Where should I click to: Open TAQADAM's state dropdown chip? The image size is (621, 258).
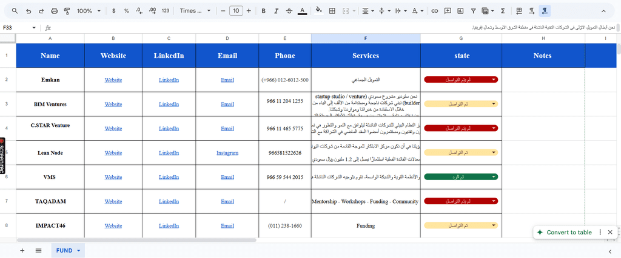tap(461, 201)
